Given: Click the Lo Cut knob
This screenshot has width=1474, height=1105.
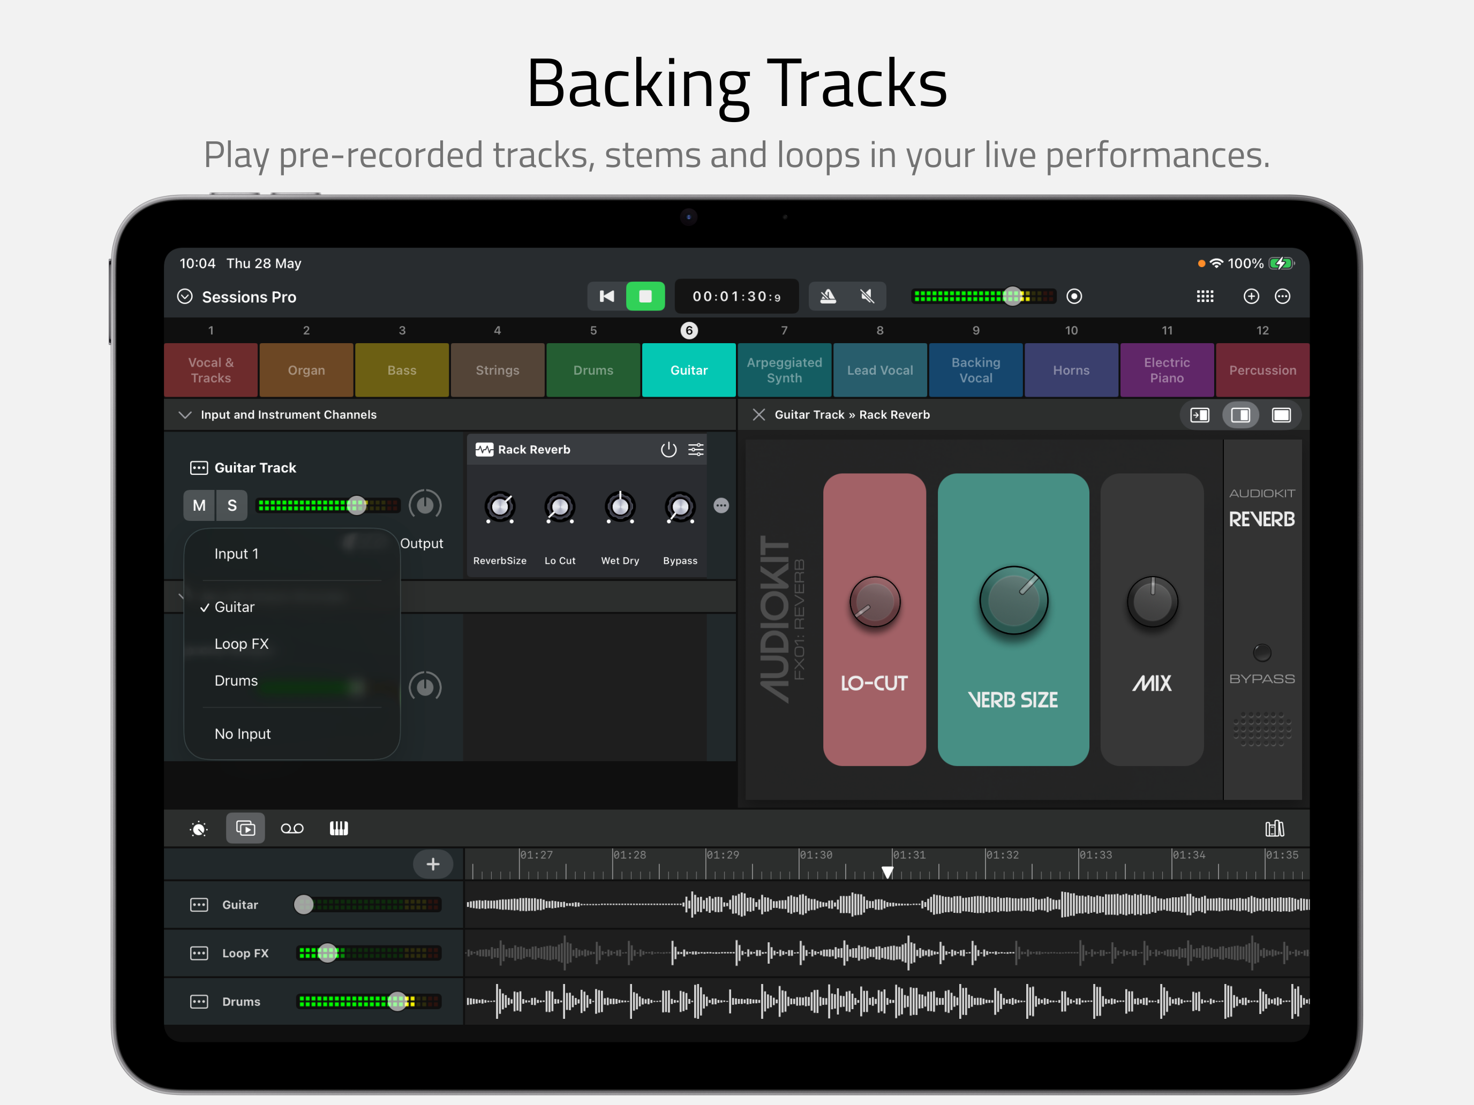Looking at the screenshot, I should pyautogui.click(x=560, y=508).
